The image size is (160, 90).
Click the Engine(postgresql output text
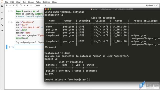[29, 42]
